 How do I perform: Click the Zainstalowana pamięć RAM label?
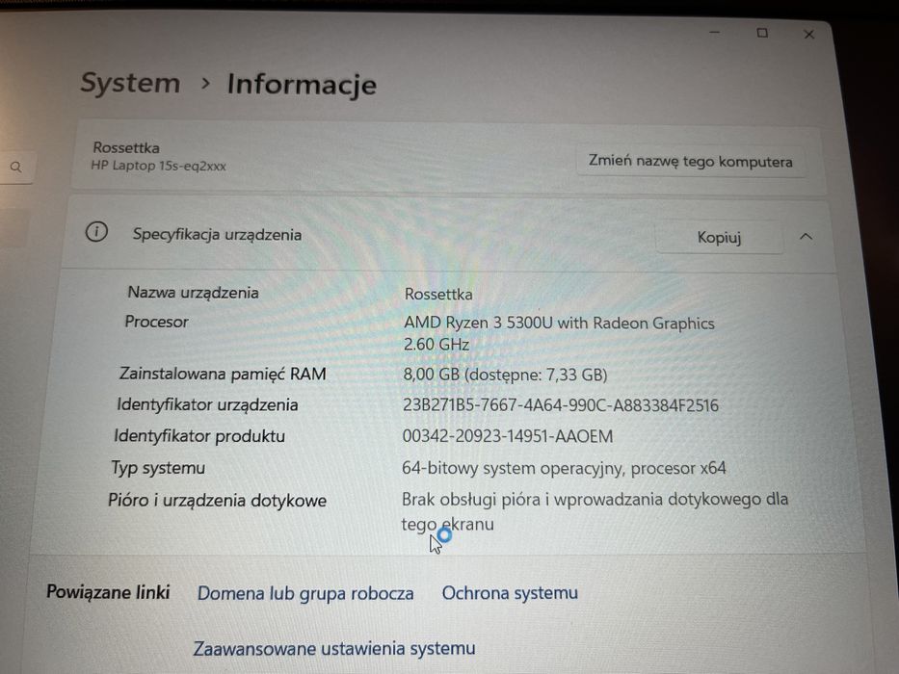(x=223, y=374)
